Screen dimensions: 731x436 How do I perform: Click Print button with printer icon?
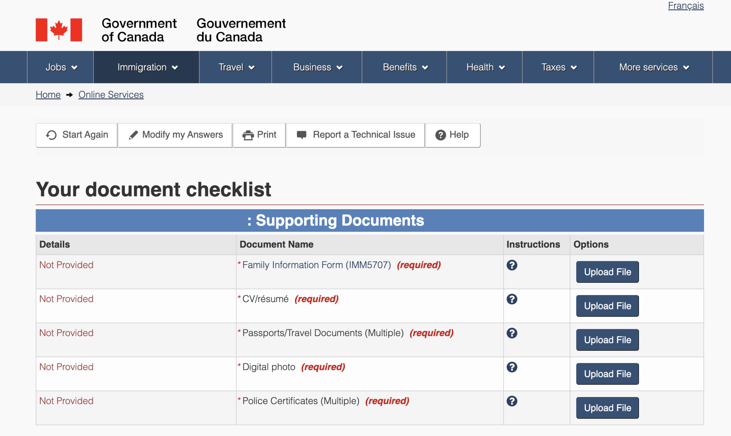(x=259, y=135)
